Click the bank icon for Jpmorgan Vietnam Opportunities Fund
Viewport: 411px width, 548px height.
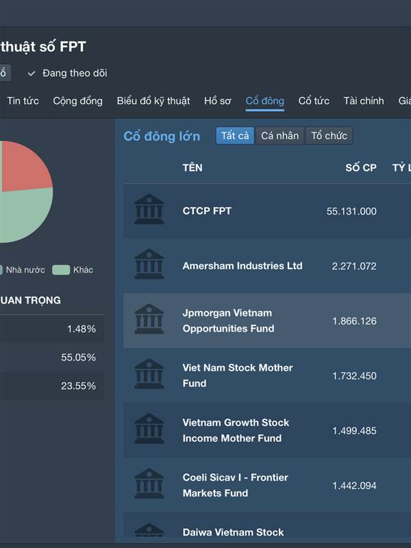coord(149,319)
